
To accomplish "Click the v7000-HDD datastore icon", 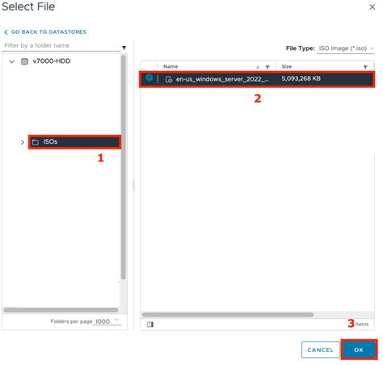I will click(x=24, y=61).
